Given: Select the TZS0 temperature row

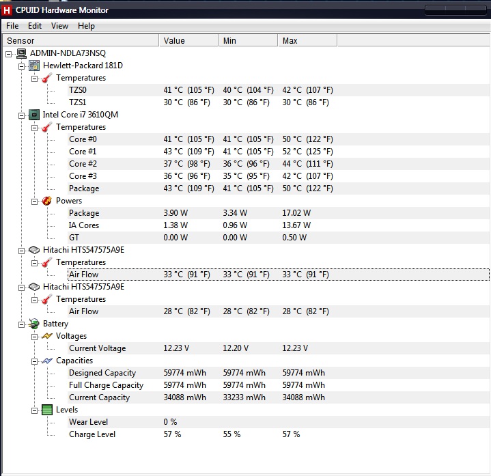Looking at the screenshot, I should [x=279, y=90].
